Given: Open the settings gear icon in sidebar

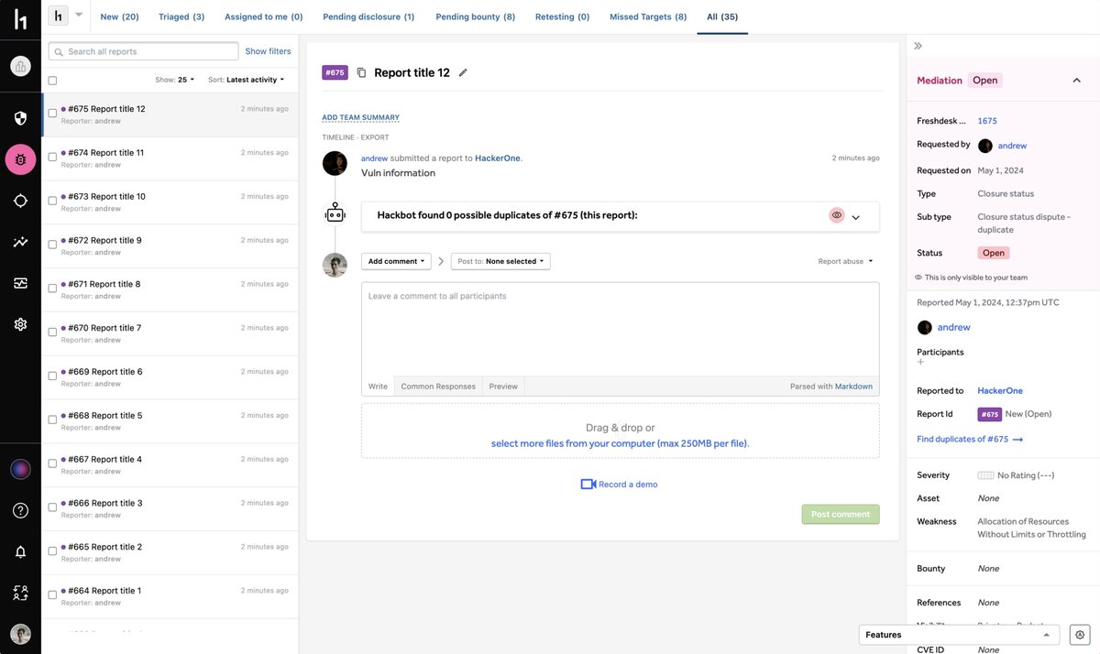Looking at the screenshot, I should [20, 324].
